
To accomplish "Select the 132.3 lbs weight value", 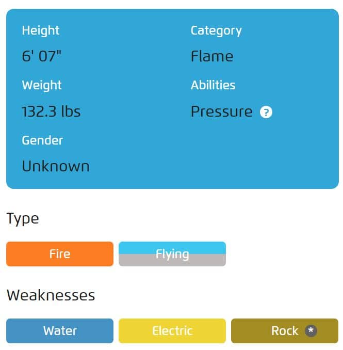I will pyautogui.click(x=51, y=112).
